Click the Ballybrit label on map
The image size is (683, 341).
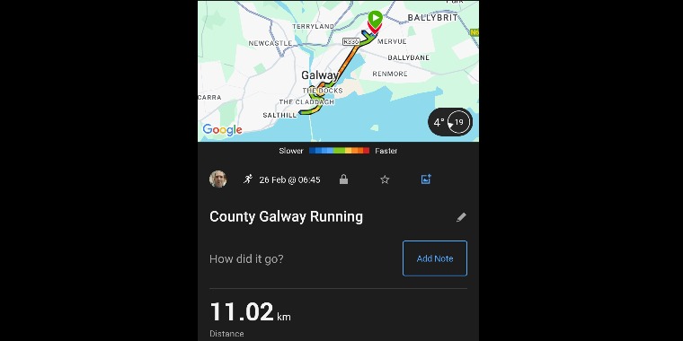coord(432,18)
